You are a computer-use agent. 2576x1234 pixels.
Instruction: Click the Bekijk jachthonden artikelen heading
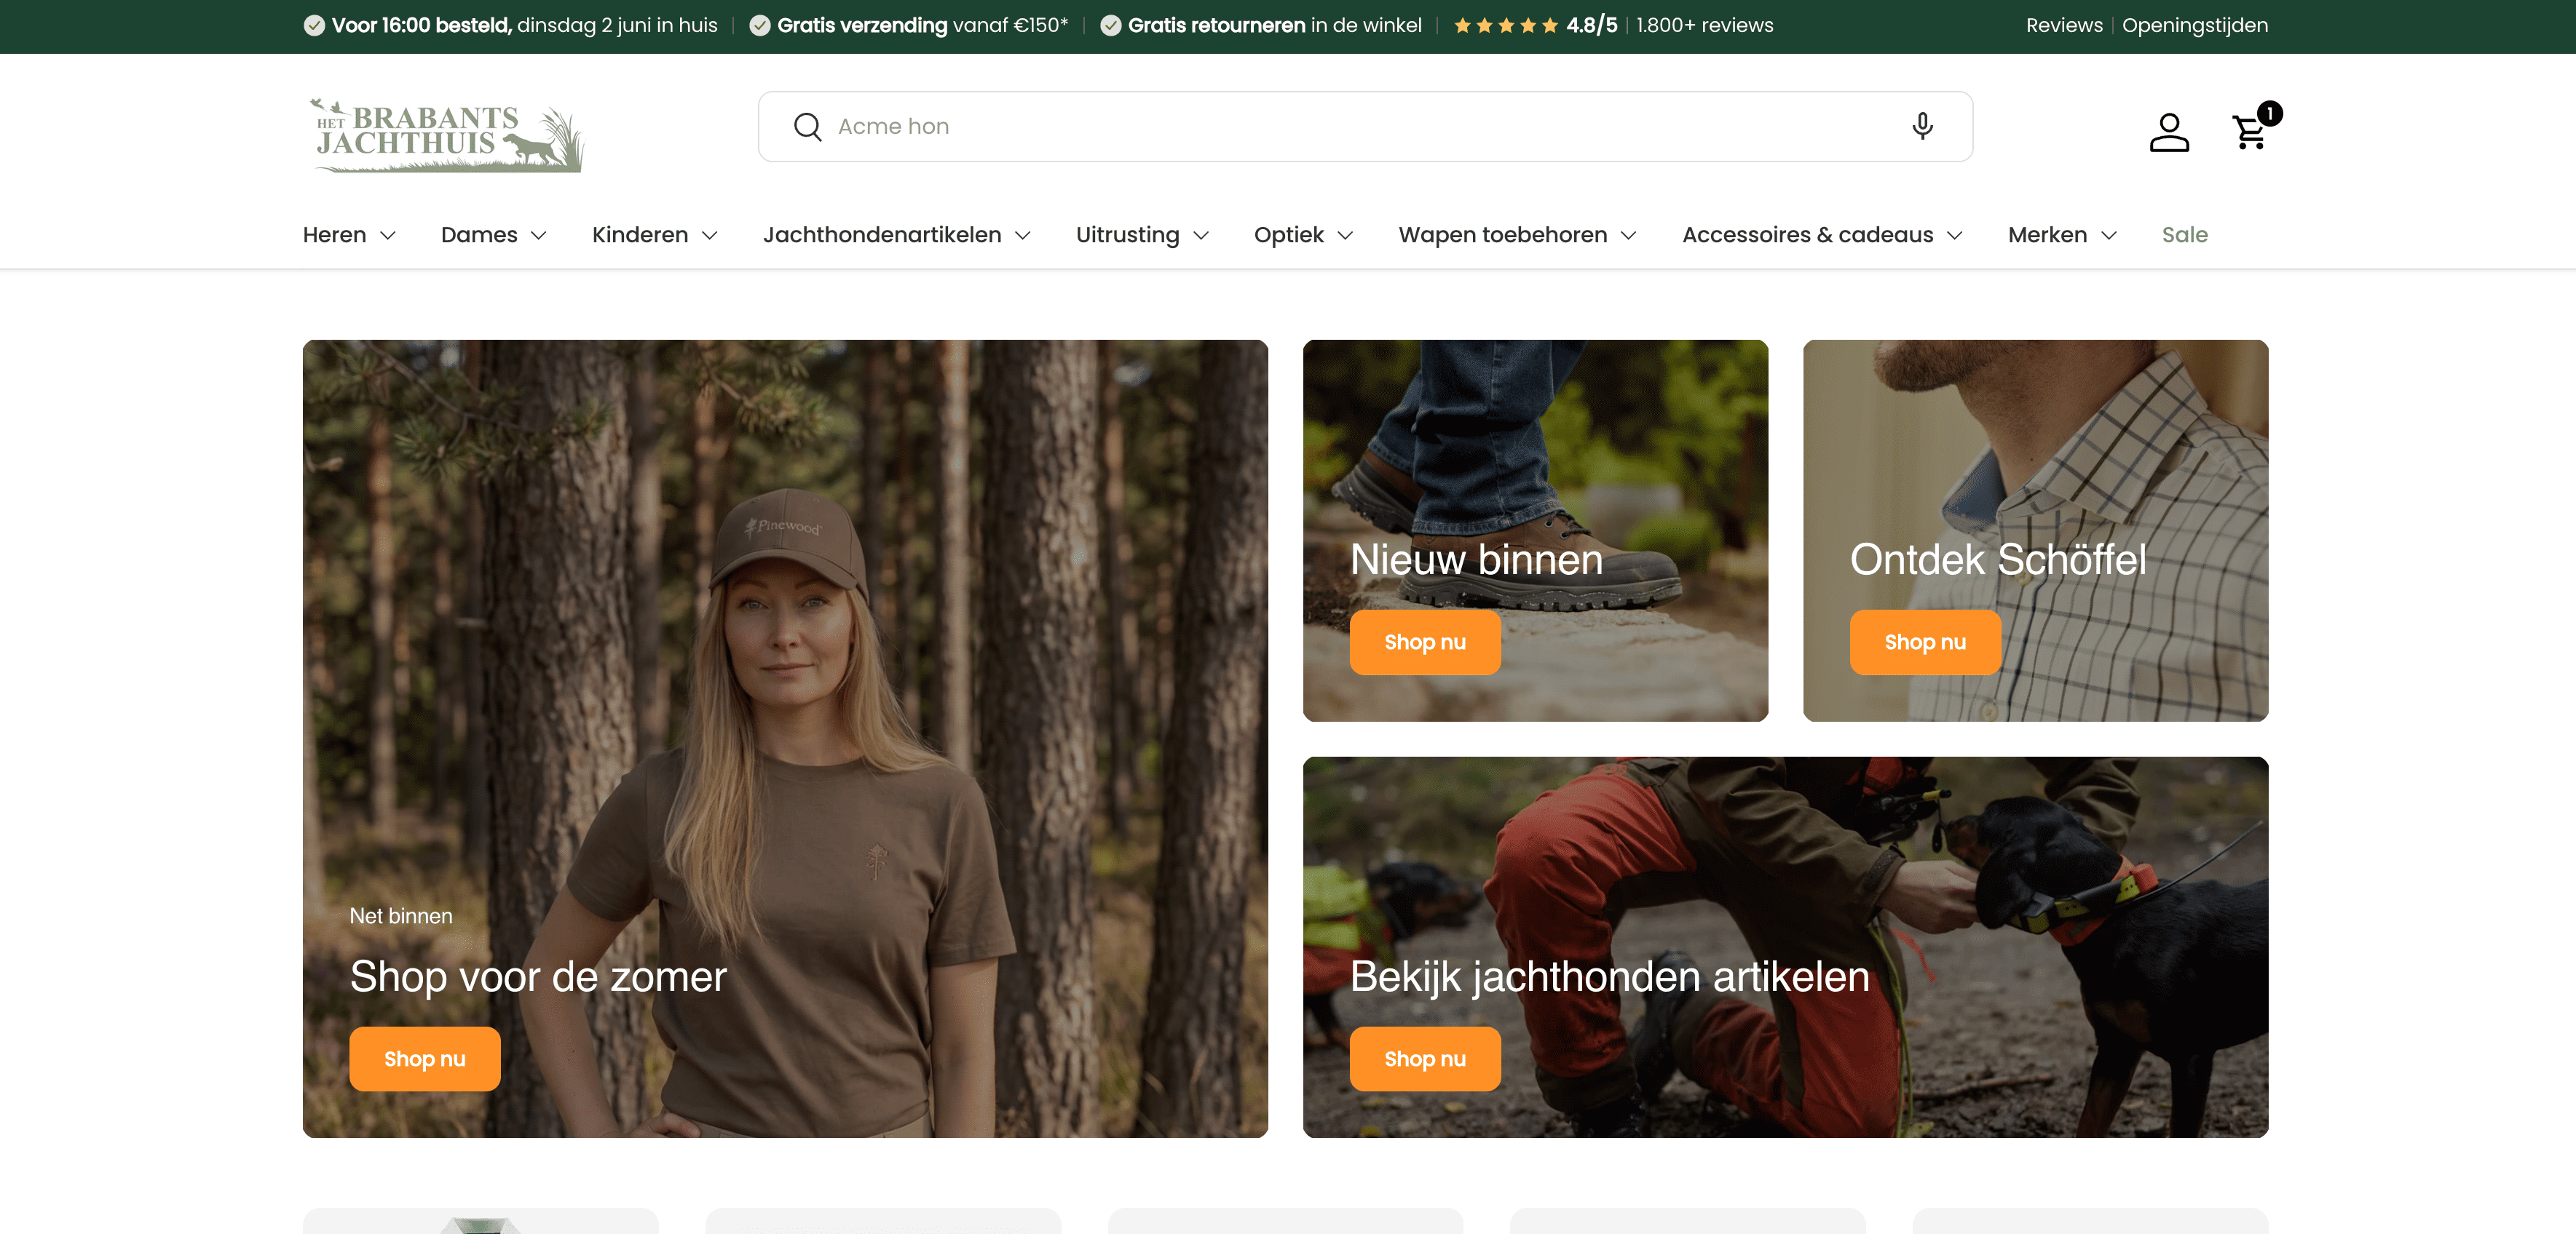[1609, 976]
